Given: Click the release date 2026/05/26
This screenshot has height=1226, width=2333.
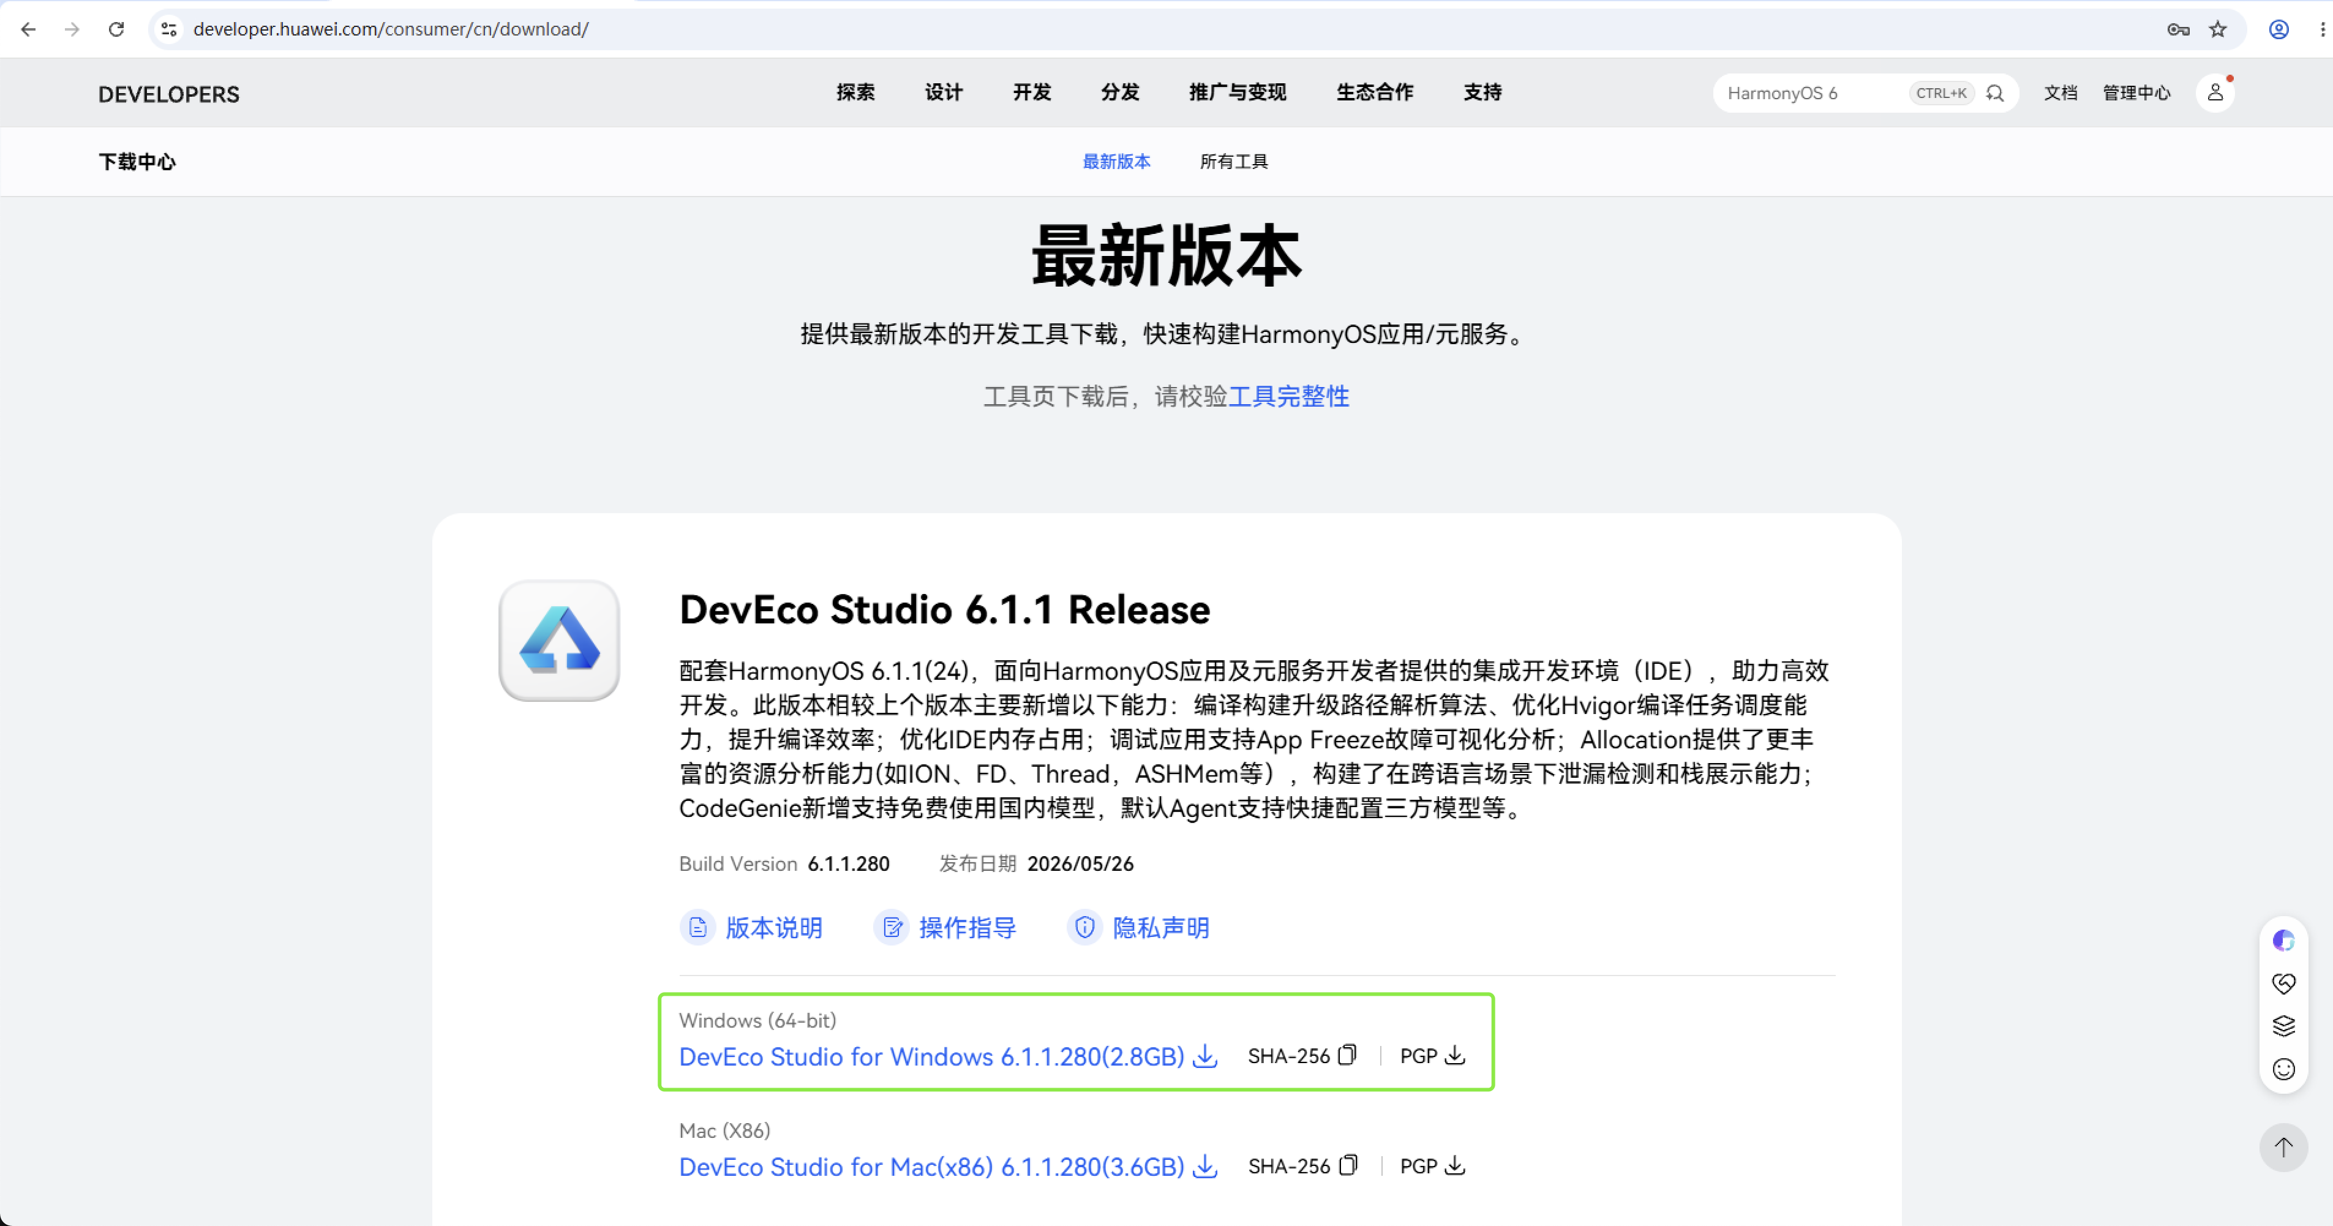Looking at the screenshot, I should click(1080, 864).
